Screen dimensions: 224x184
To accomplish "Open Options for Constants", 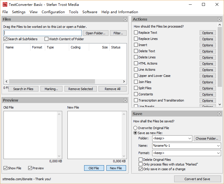I will 208,94.
